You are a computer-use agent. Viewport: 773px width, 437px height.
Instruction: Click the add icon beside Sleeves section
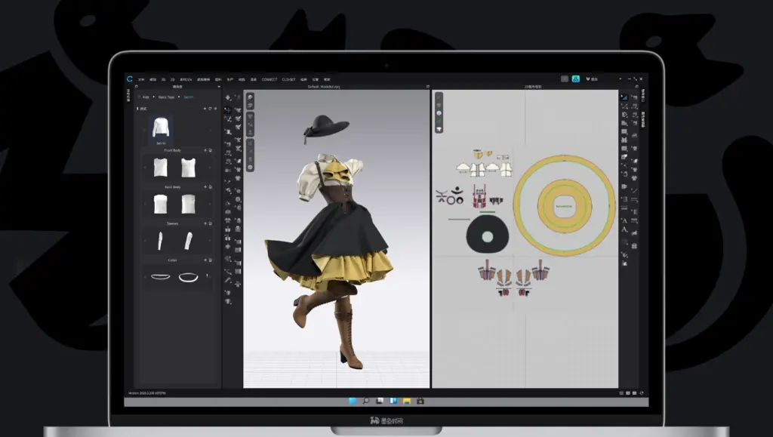point(205,223)
